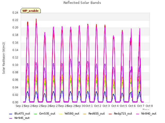Click the yellow Yel580_out legend color marker
This screenshot has height=123, width=165.
click(x=61, y=114)
